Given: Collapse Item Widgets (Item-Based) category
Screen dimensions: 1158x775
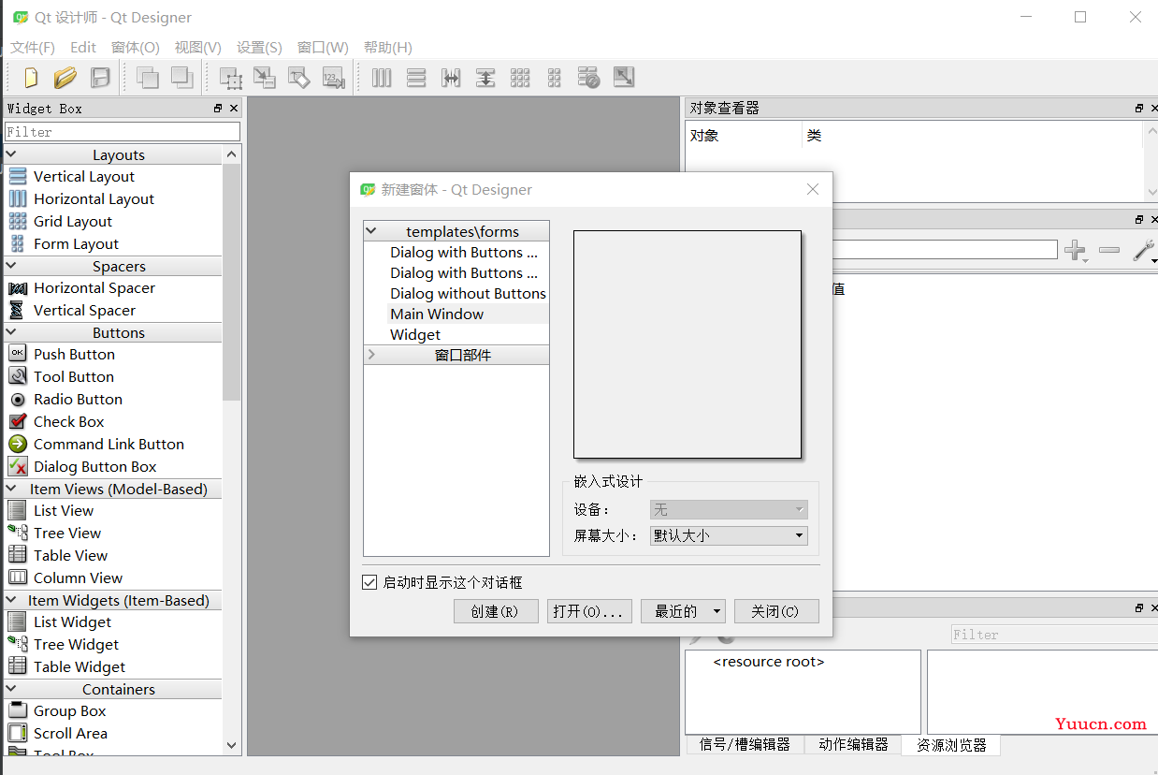Looking at the screenshot, I should [x=12, y=600].
